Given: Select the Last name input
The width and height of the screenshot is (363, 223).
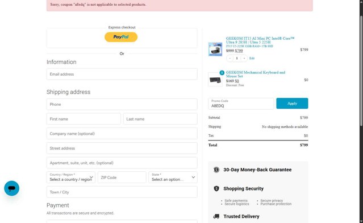Looking at the screenshot, I should [160, 119].
